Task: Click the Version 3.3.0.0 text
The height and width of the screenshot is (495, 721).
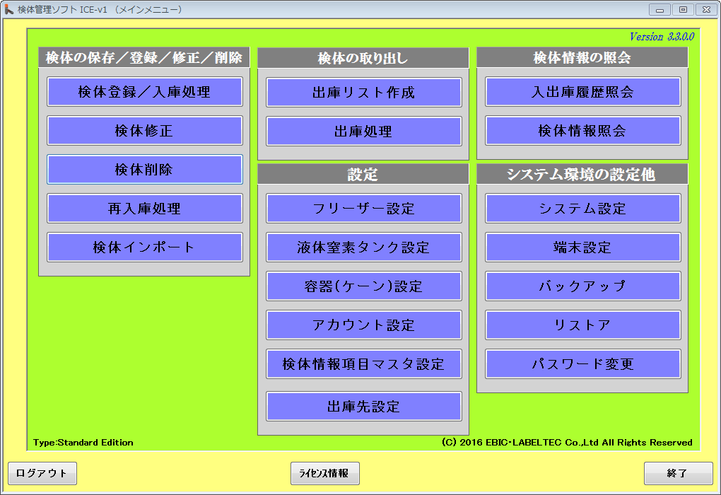Action: coord(662,37)
